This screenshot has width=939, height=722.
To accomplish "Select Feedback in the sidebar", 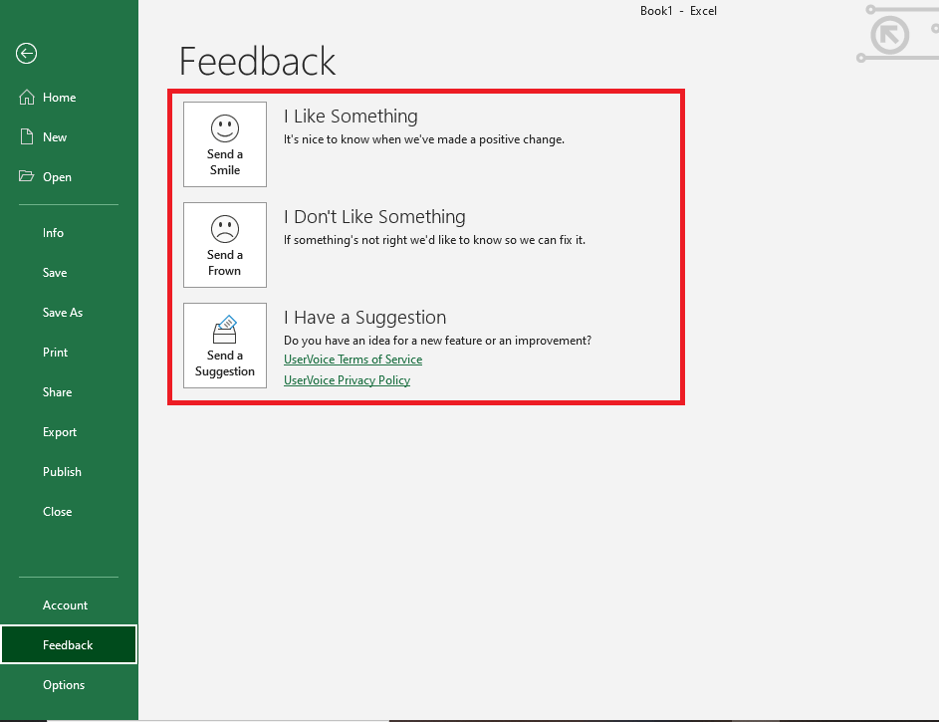I will (x=69, y=644).
